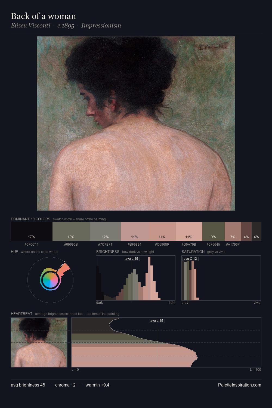
Task: Click the 'L = 100' axis label
Action: point(255,370)
